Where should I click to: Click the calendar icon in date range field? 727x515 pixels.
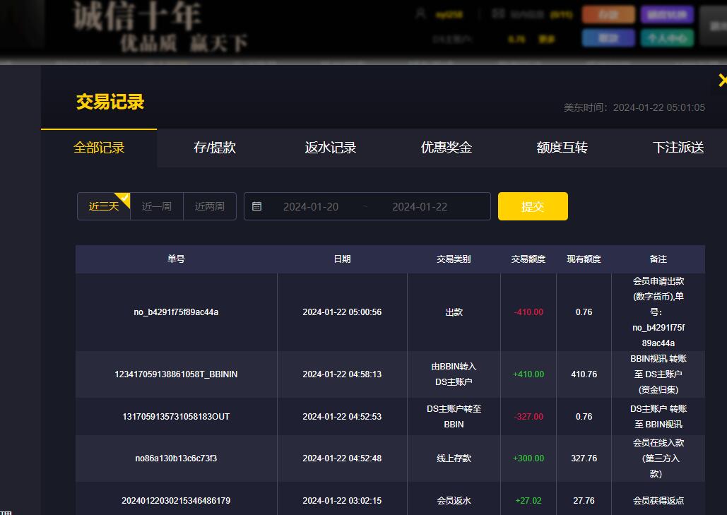257,206
